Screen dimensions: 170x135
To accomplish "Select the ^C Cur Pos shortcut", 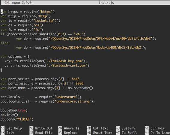I will click(154, 128).
